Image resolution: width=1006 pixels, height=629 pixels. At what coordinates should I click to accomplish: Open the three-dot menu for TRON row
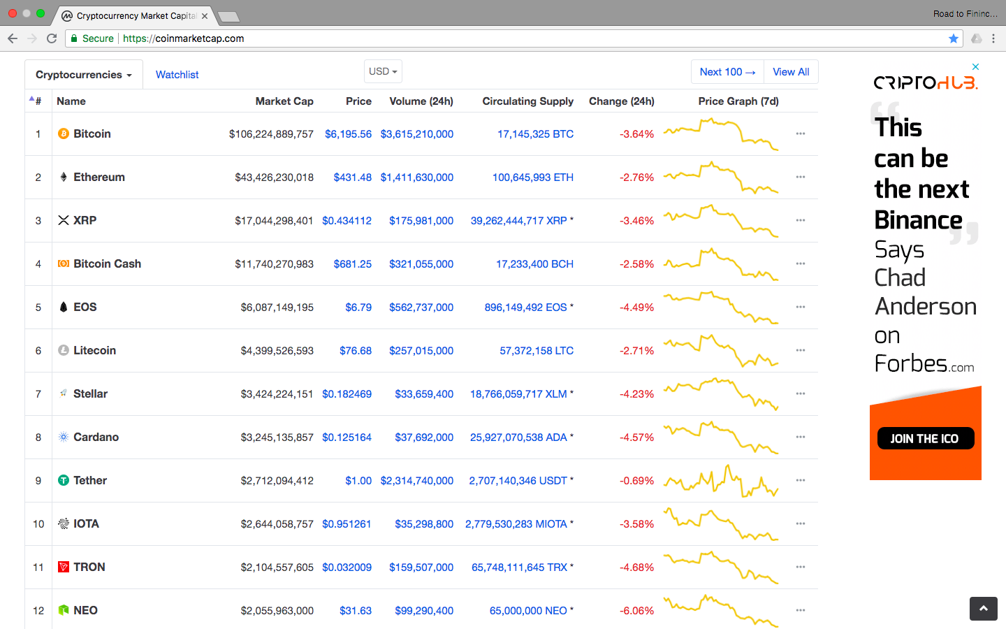pos(801,567)
